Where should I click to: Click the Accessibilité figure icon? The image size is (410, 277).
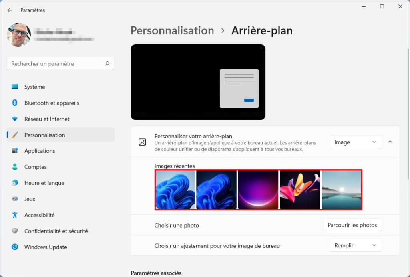15,215
